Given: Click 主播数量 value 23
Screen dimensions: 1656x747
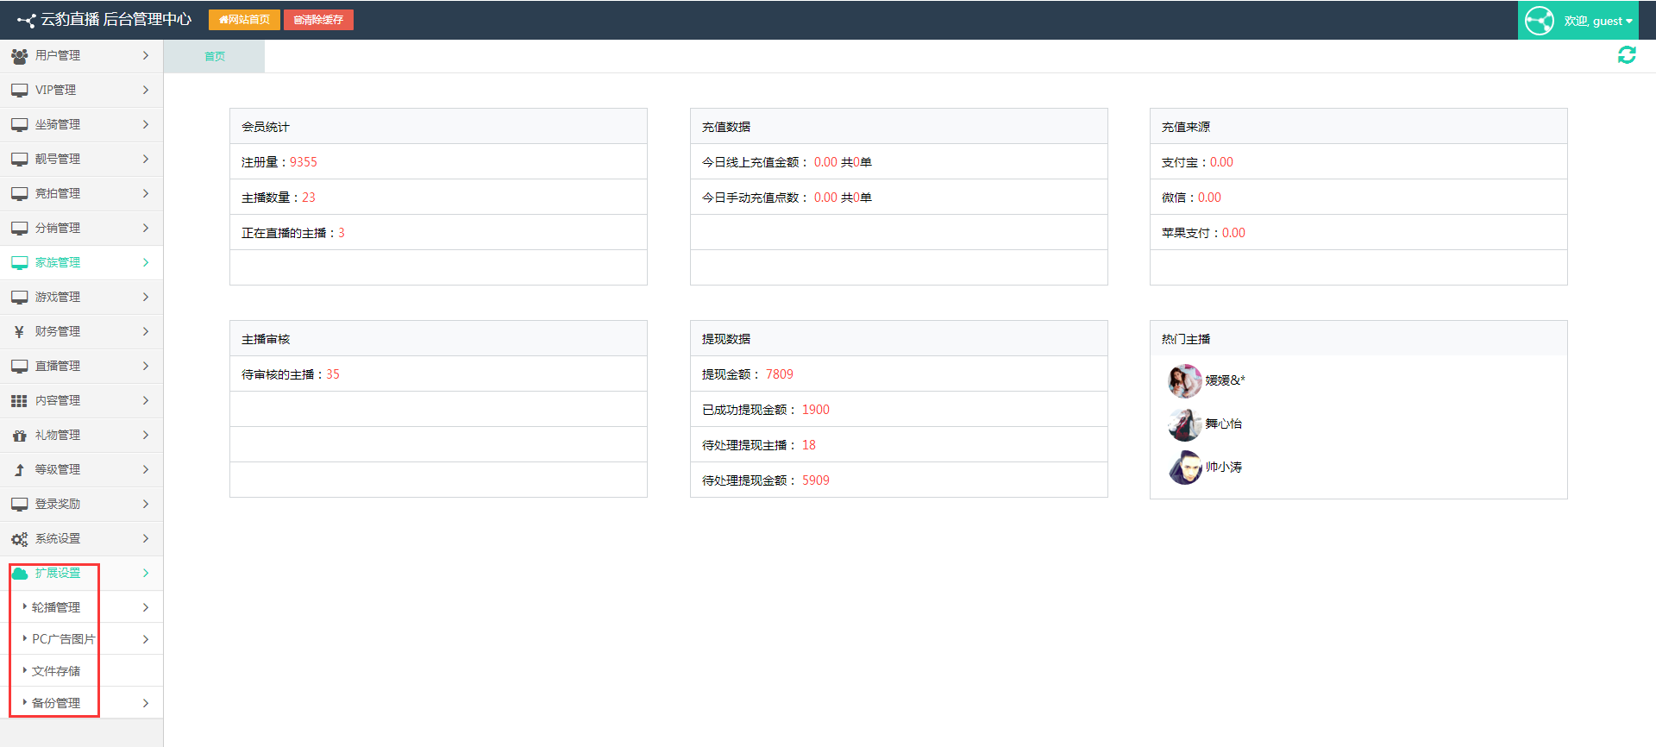Looking at the screenshot, I should (x=309, y=198).
